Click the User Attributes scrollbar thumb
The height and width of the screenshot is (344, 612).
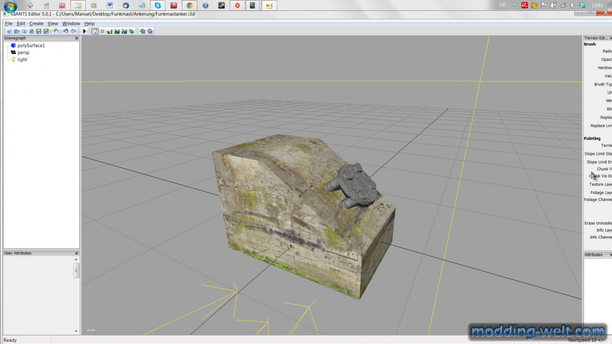pyautogui.click(x=76, y=271)
